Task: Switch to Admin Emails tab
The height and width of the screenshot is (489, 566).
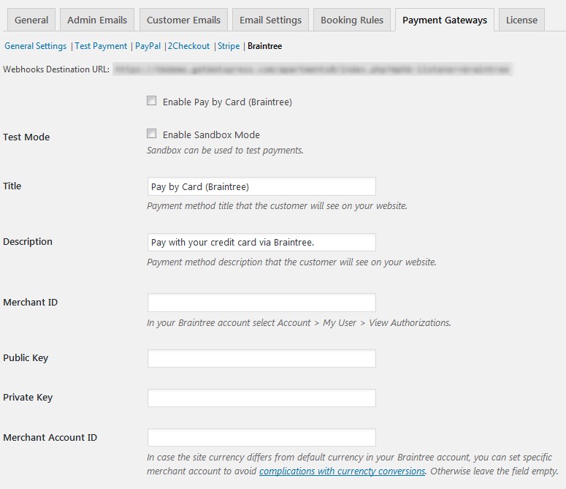Action: click(97, 20)
